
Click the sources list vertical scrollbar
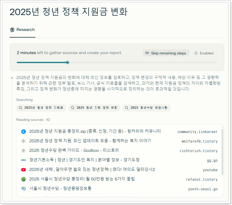click(x=222, y=152)
